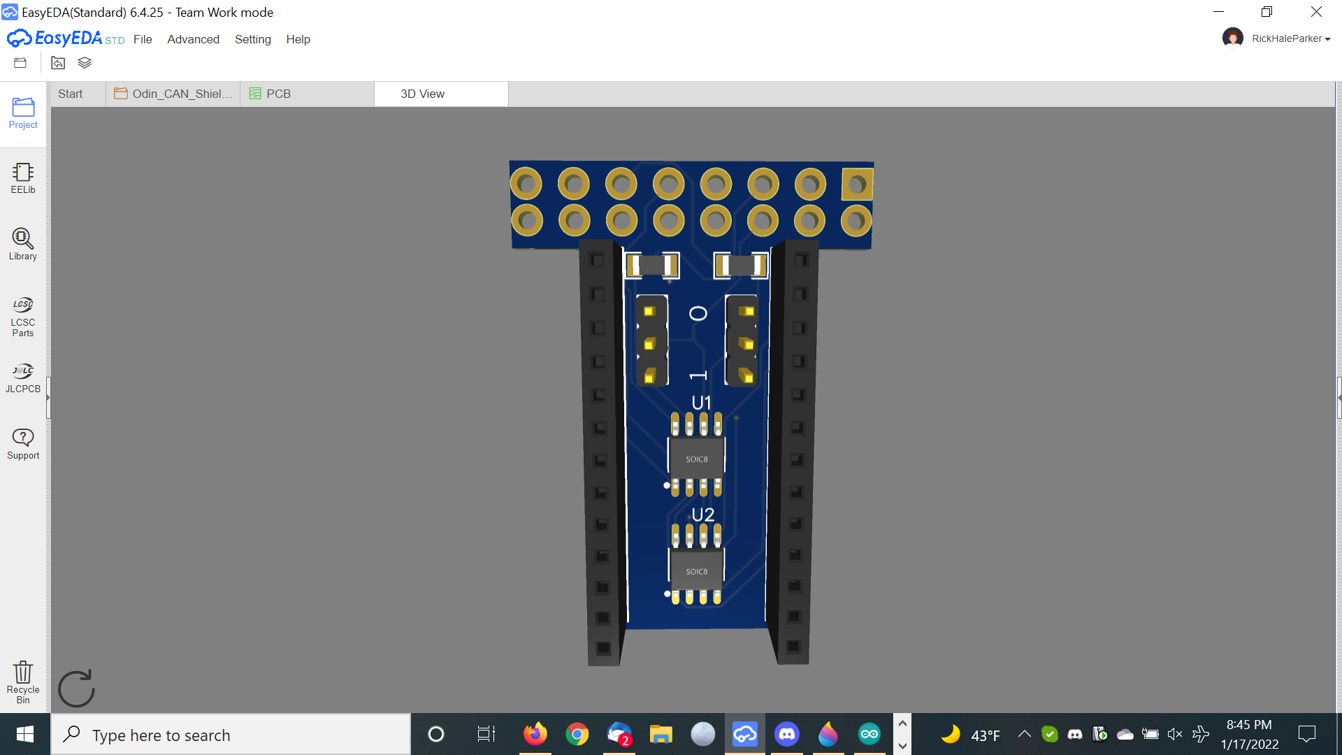1342x755 pixels.
Task: Click the layers stack toolbar icon
Action: click(x=85, y=63)
